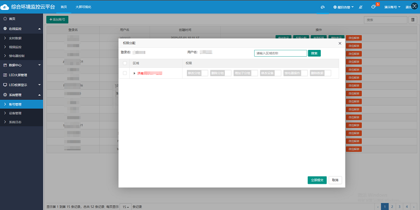The image size is (420, 210).
Task: Switch to the 大屏可视化 tab
Action: point(82,7)
